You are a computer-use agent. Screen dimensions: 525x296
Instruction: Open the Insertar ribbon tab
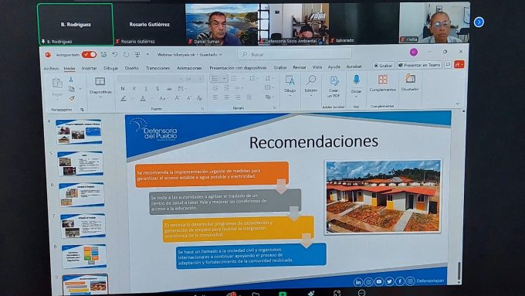pyautogui.click(x=89, y=68)
